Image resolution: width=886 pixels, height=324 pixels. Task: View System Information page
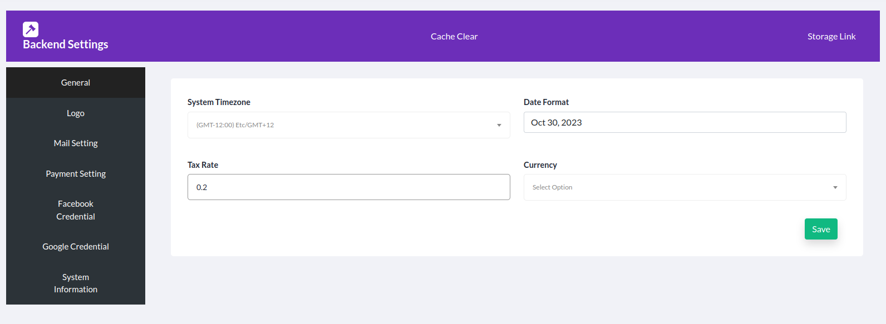(x=76, y=283)
